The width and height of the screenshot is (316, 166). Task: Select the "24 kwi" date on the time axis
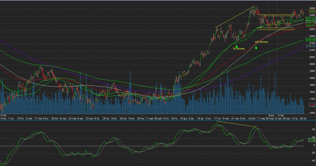pyautogui.click(x=252, y=119)
